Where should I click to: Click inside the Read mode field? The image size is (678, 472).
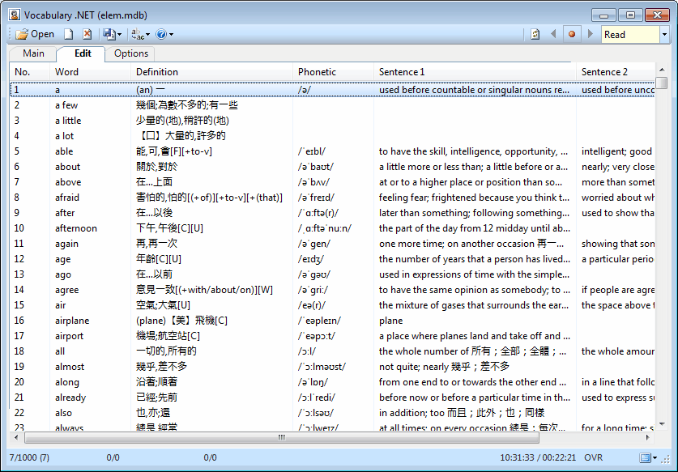(x=630, y=35)
